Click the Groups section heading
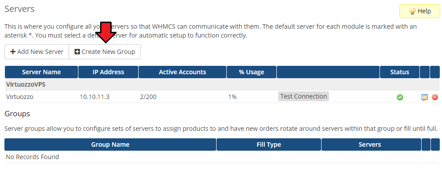 tap(17, 114)
